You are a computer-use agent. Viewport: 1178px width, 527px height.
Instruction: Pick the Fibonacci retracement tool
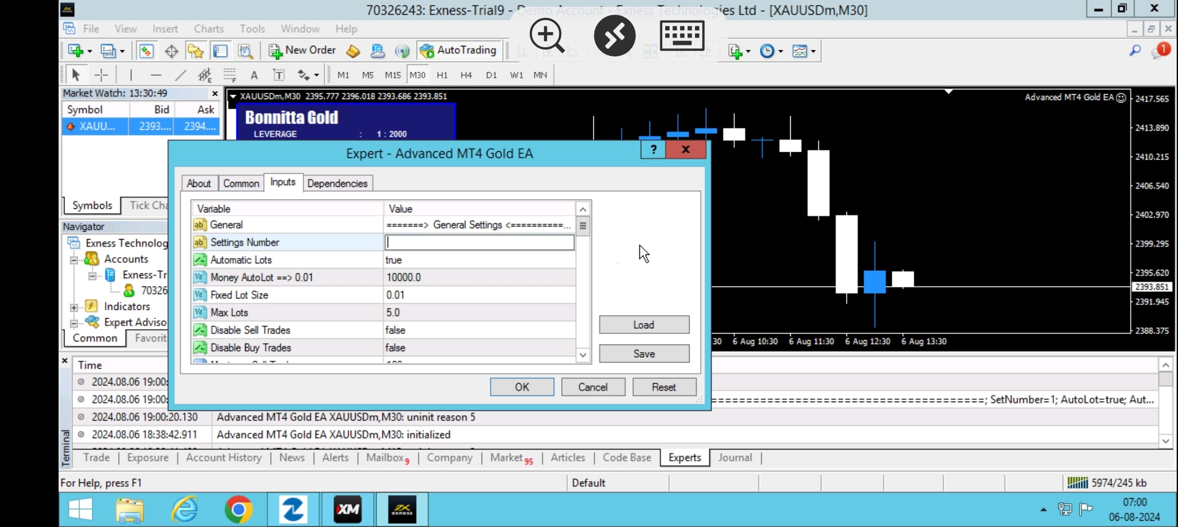(x=230, y=75)
